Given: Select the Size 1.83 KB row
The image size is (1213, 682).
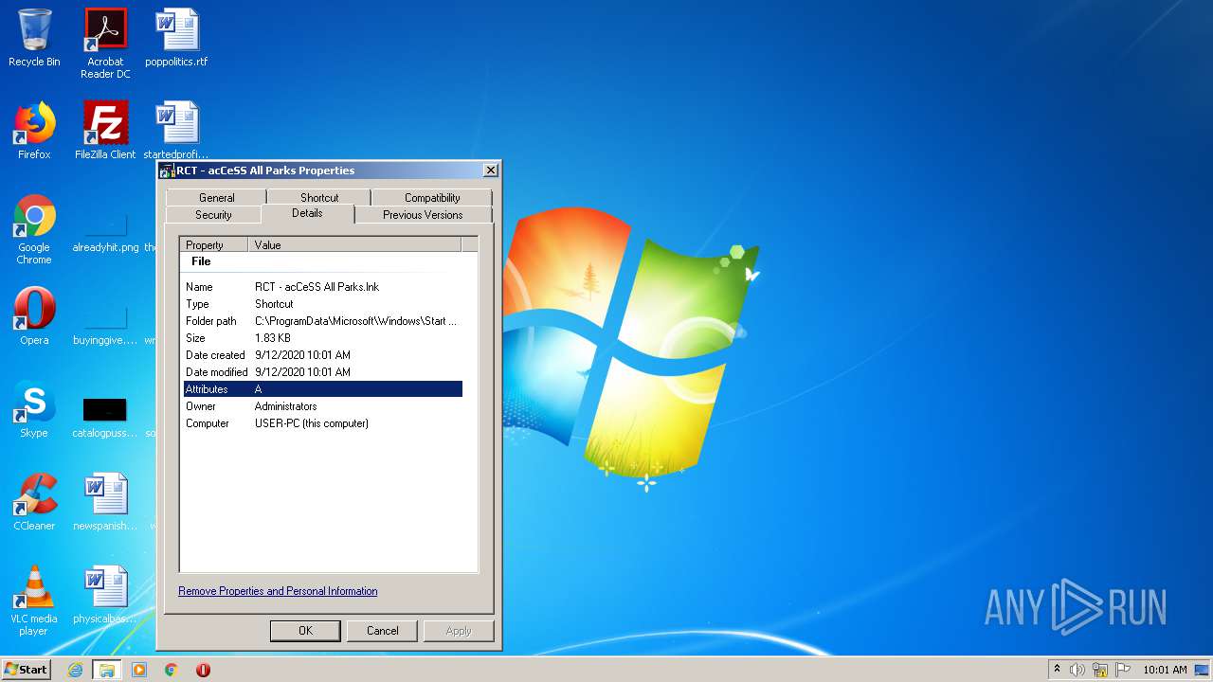Looking at the screenshot, I should (x=322, y=338).
